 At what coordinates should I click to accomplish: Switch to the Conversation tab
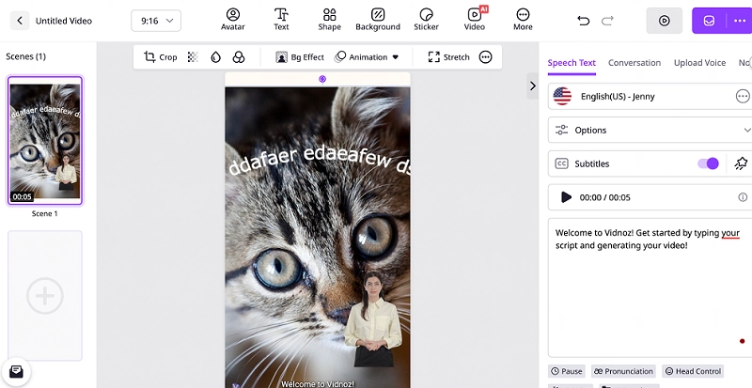click(634, 63)
